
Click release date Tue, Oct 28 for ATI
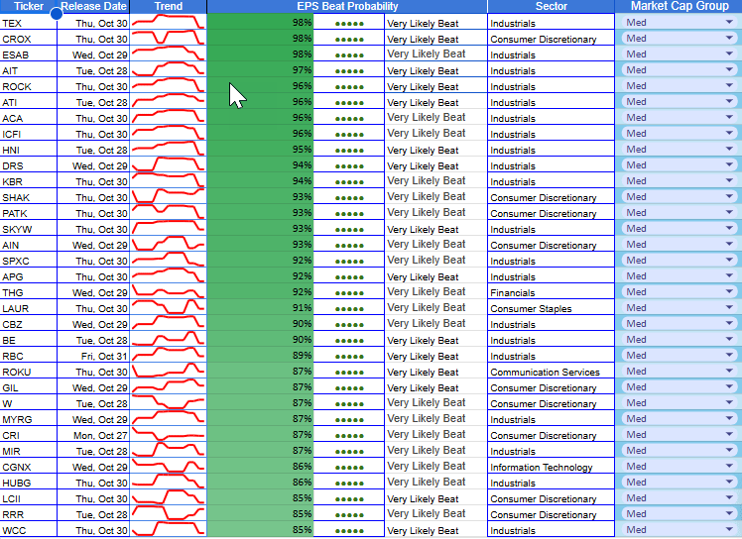tap(93, 103)
